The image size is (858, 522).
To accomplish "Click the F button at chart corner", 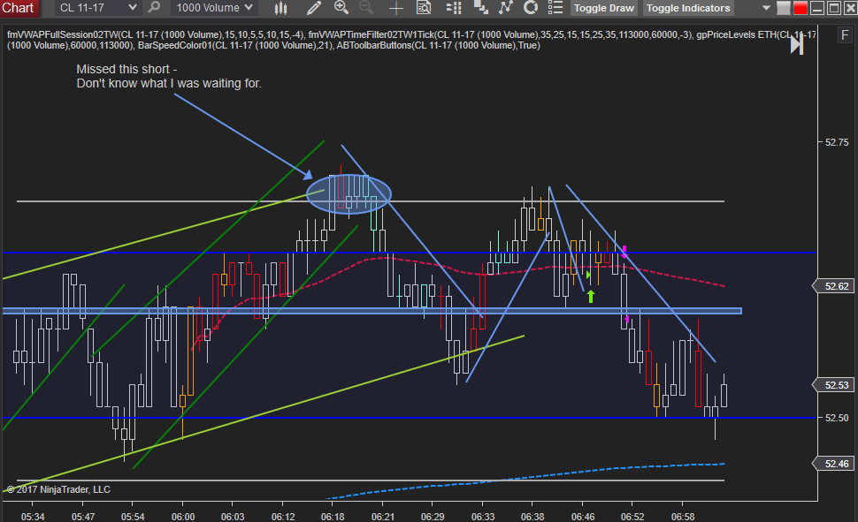I will pyautogui.click(x=845, y=35).
